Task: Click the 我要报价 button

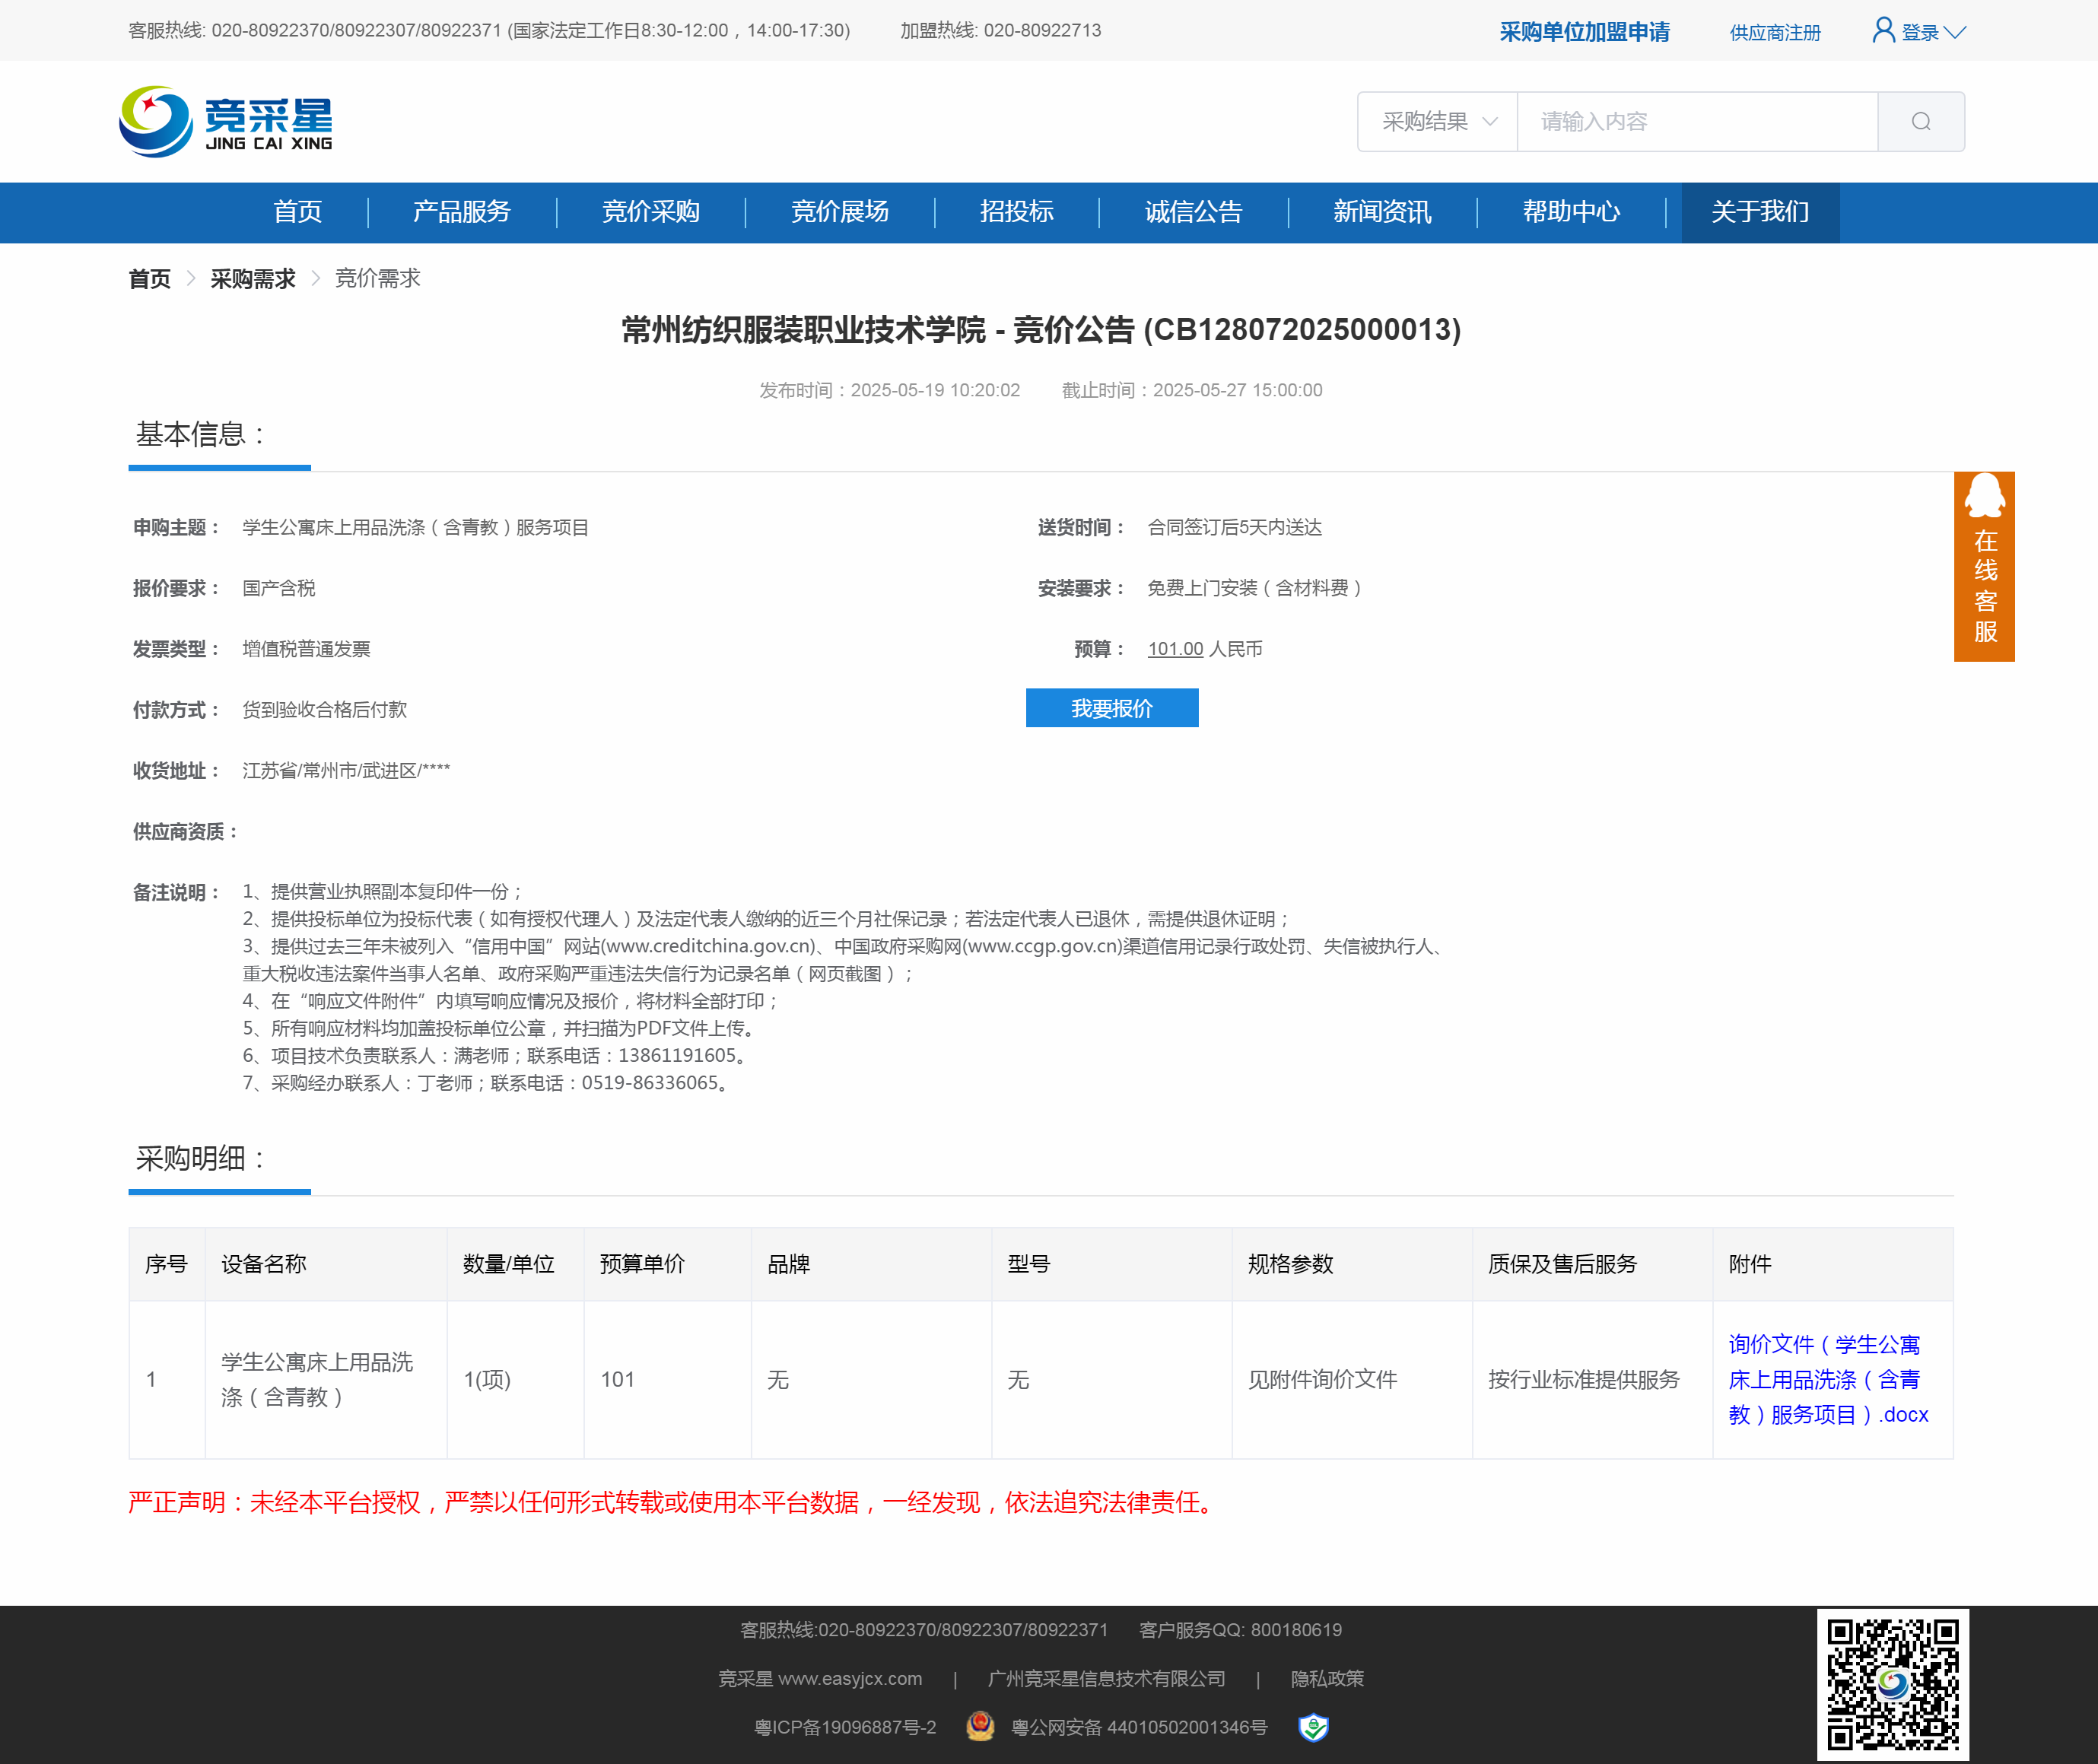Action: [x=1111, y=708]
